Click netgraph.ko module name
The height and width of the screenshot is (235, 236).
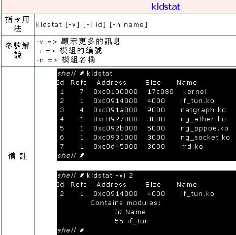203,110
